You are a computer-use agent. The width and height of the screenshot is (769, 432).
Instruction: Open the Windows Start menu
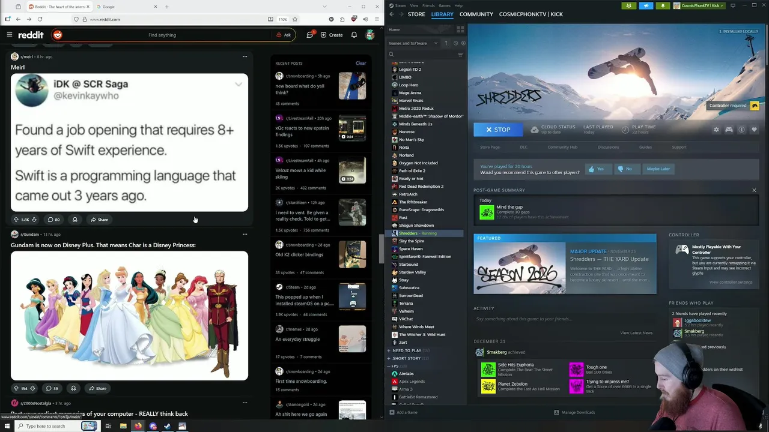coord(7,426)
